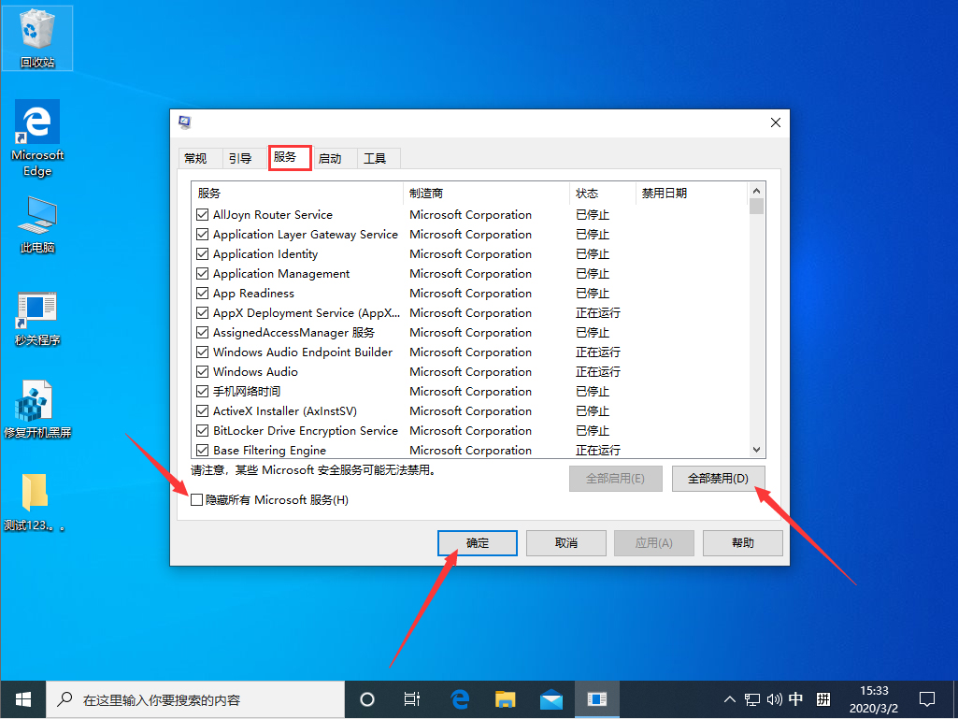Uncheck the AllJoyn Router Service entry

[202, 214]
